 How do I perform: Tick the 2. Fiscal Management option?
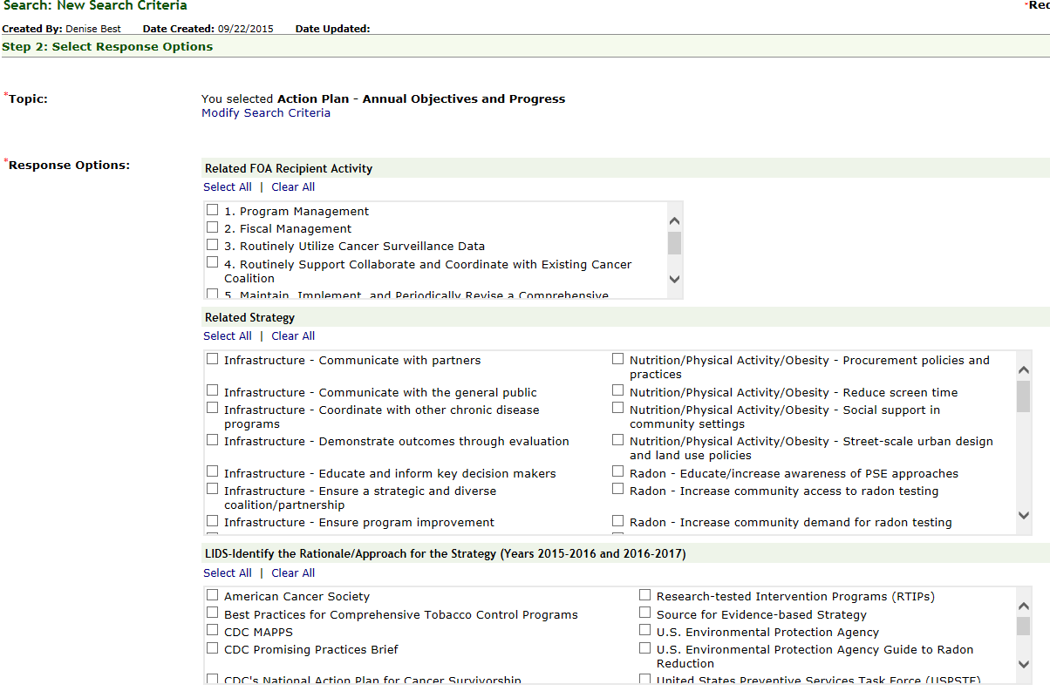click(213, 228)
